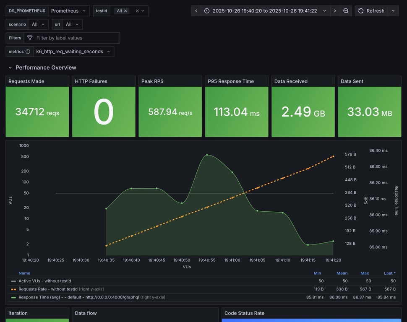Click the clock icon in time picker

pos(207,11)
